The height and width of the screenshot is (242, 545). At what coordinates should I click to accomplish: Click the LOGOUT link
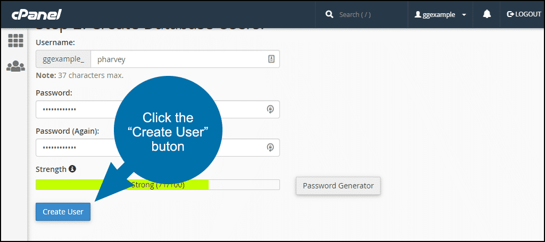[x=524, y=14]
